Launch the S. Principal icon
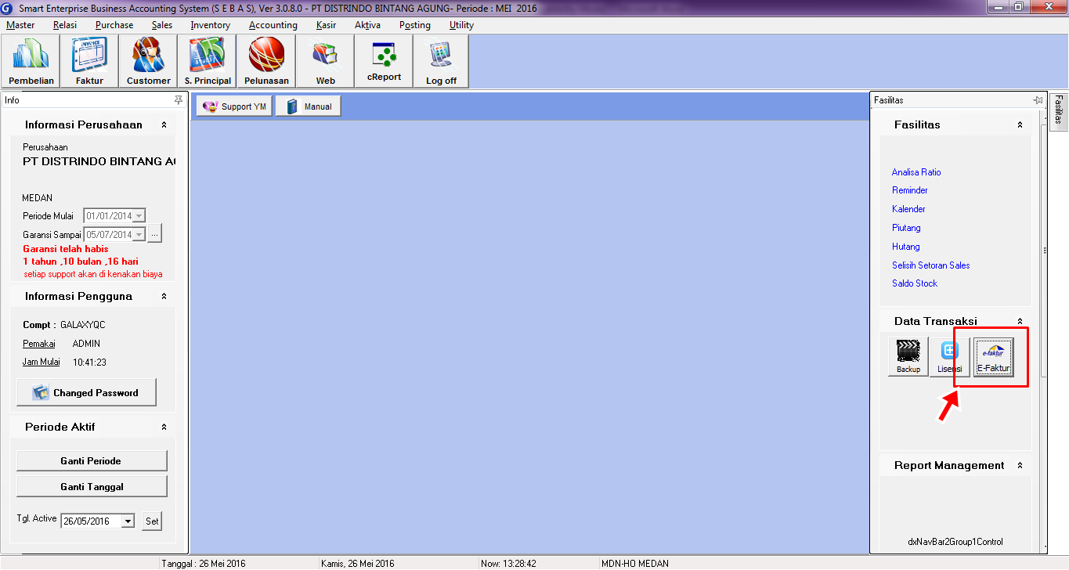Screen dimensions: 1069x570 [x=208, y=61]
